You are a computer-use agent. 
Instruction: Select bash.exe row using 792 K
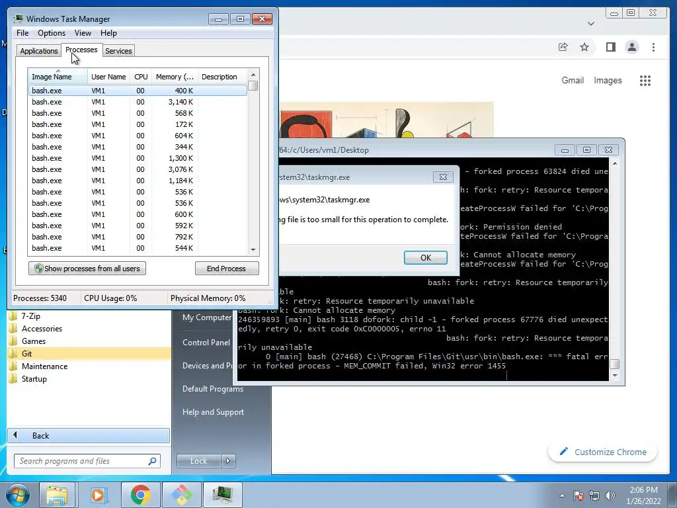point(138,237)
